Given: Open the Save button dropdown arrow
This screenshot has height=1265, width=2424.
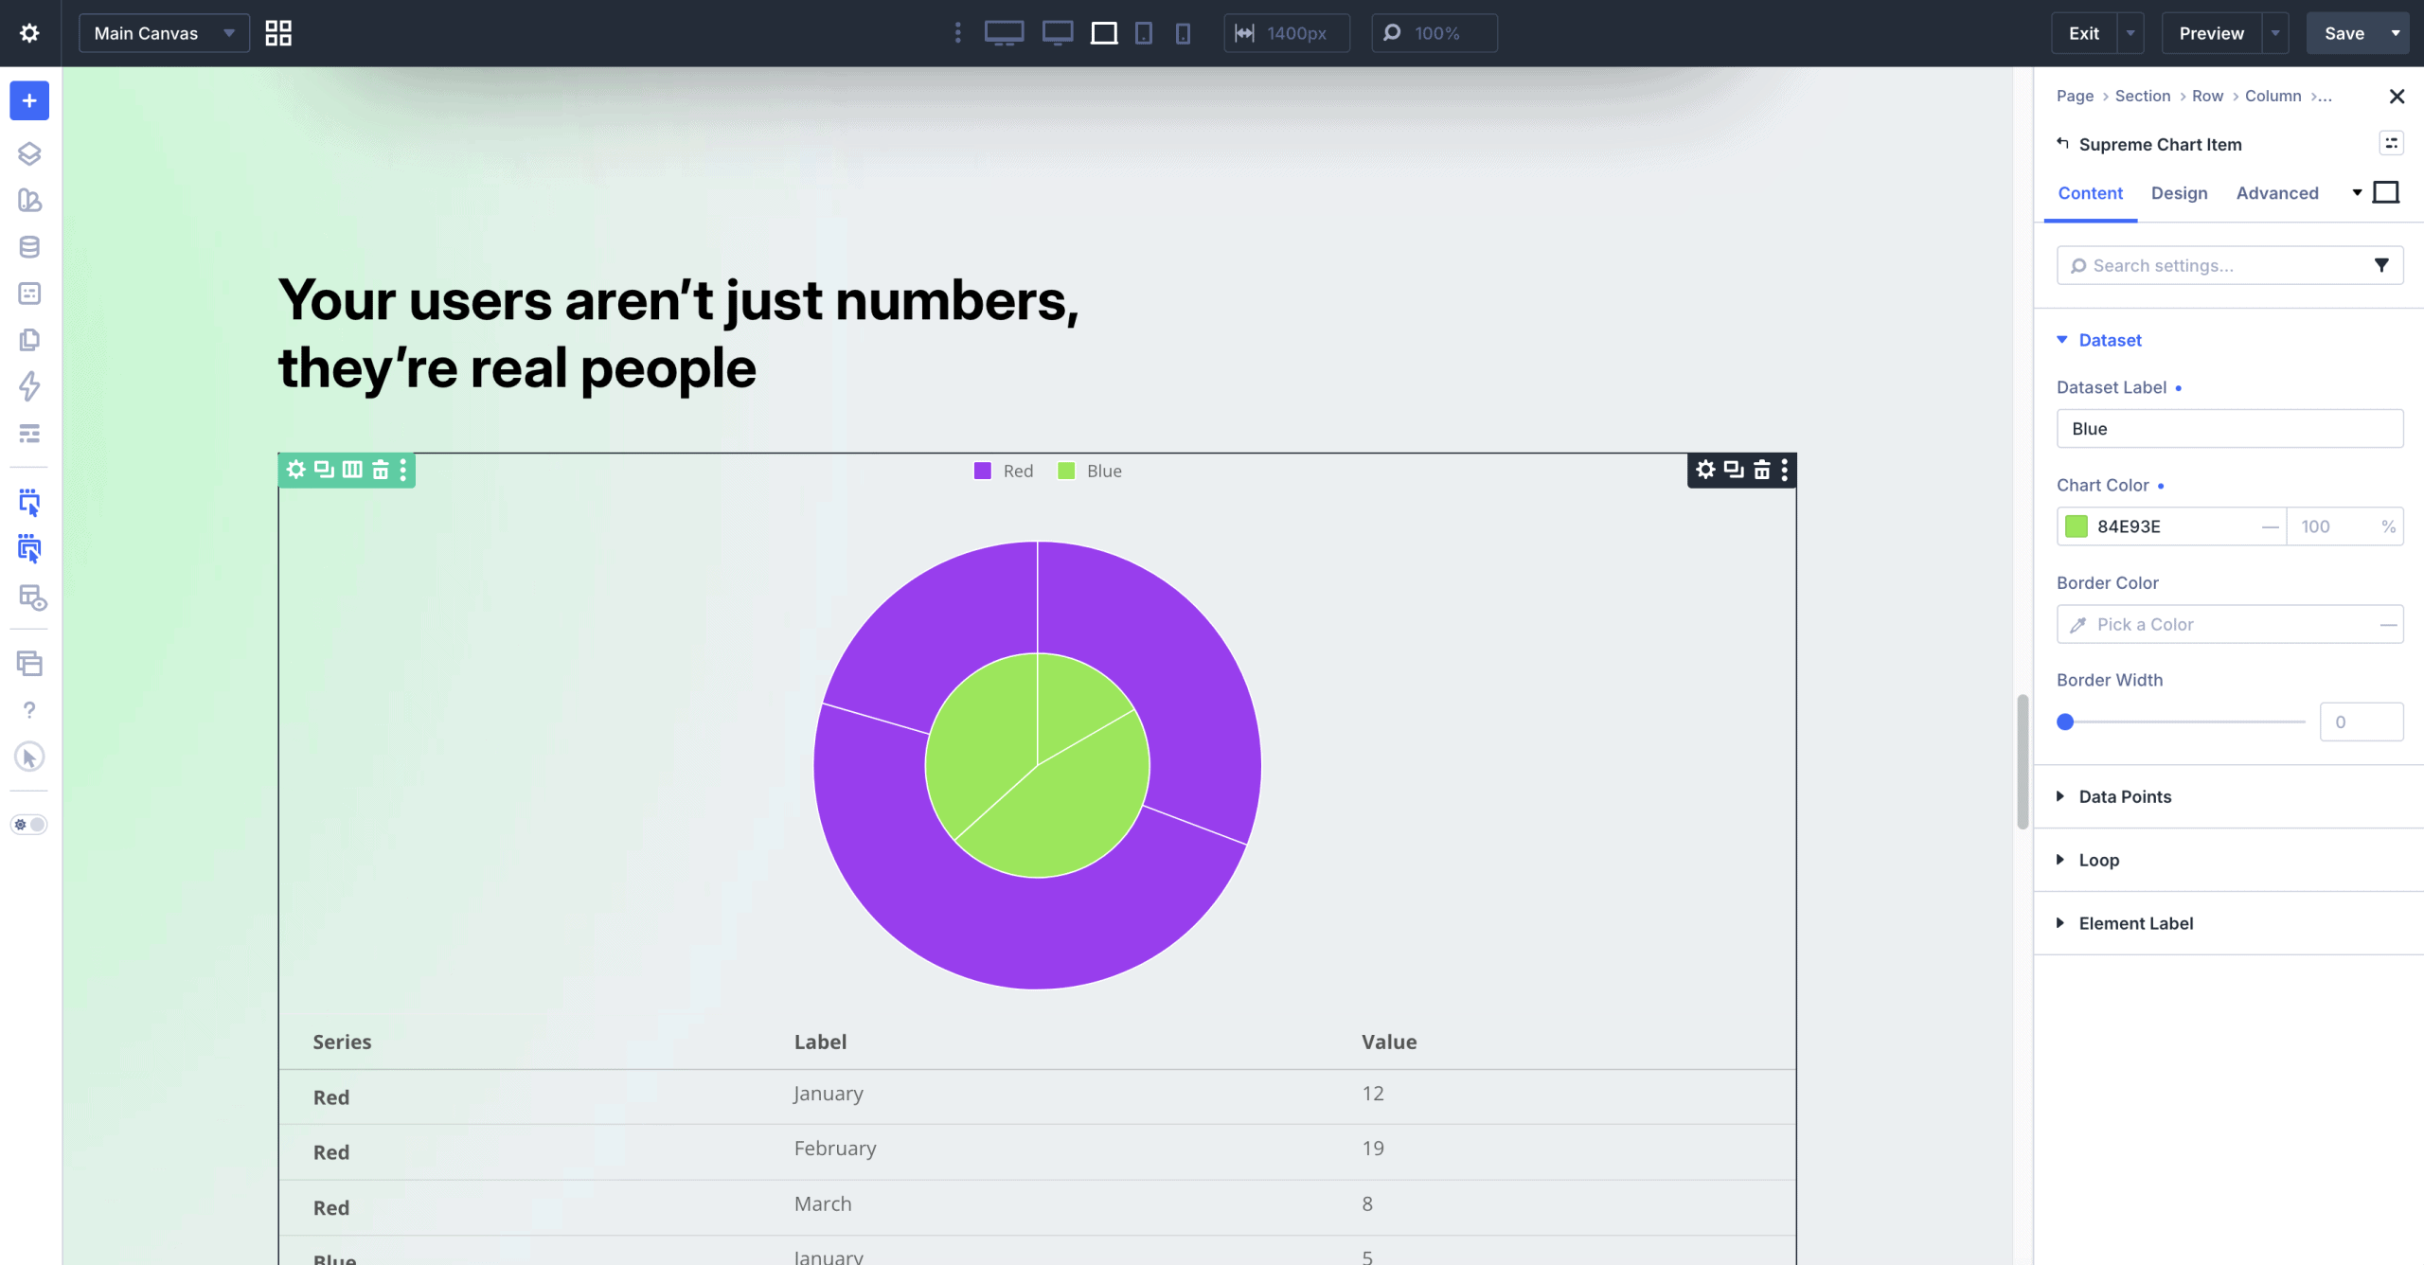Looking at the screenshot, I should tap(2396, 33).
